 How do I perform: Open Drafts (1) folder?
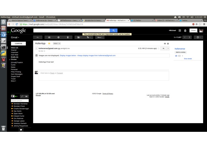point(15,57)
